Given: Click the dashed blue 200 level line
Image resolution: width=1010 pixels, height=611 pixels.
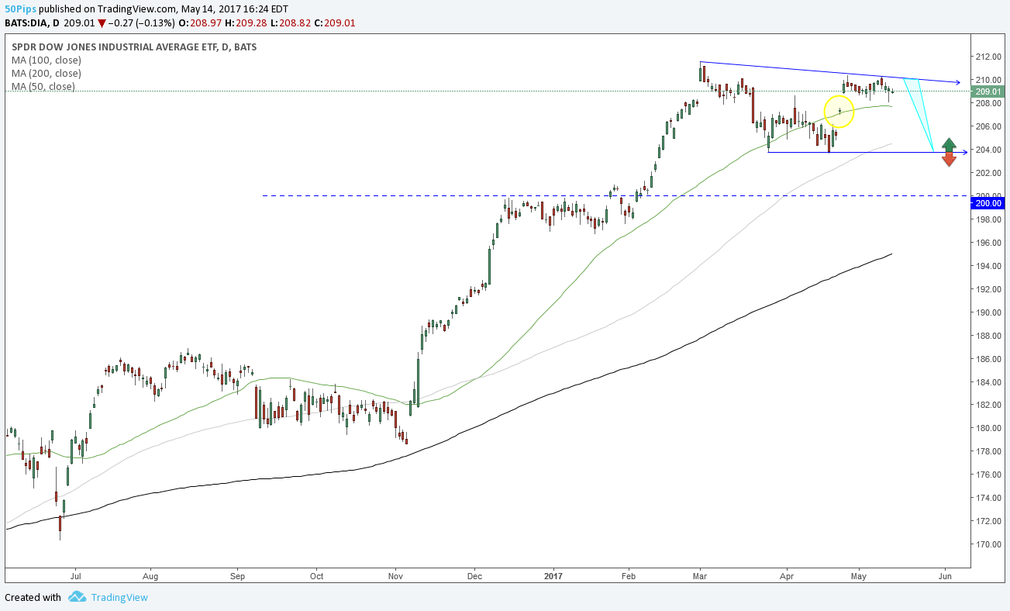Looking at the screenshot, I should coord(388,195).
